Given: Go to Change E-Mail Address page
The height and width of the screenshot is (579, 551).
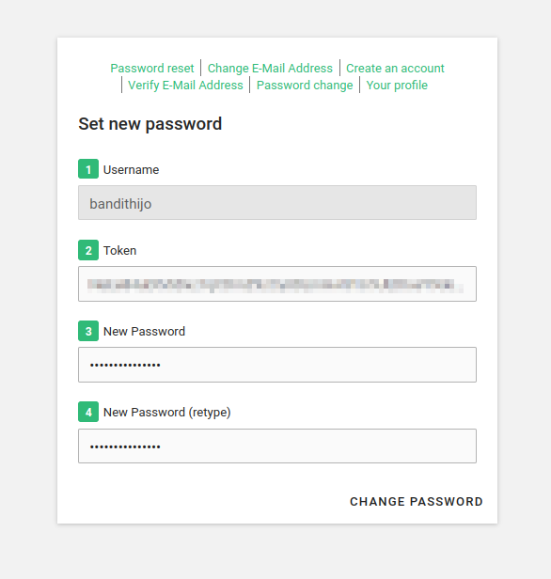Looking at the screenshot, I should [270, 69].
